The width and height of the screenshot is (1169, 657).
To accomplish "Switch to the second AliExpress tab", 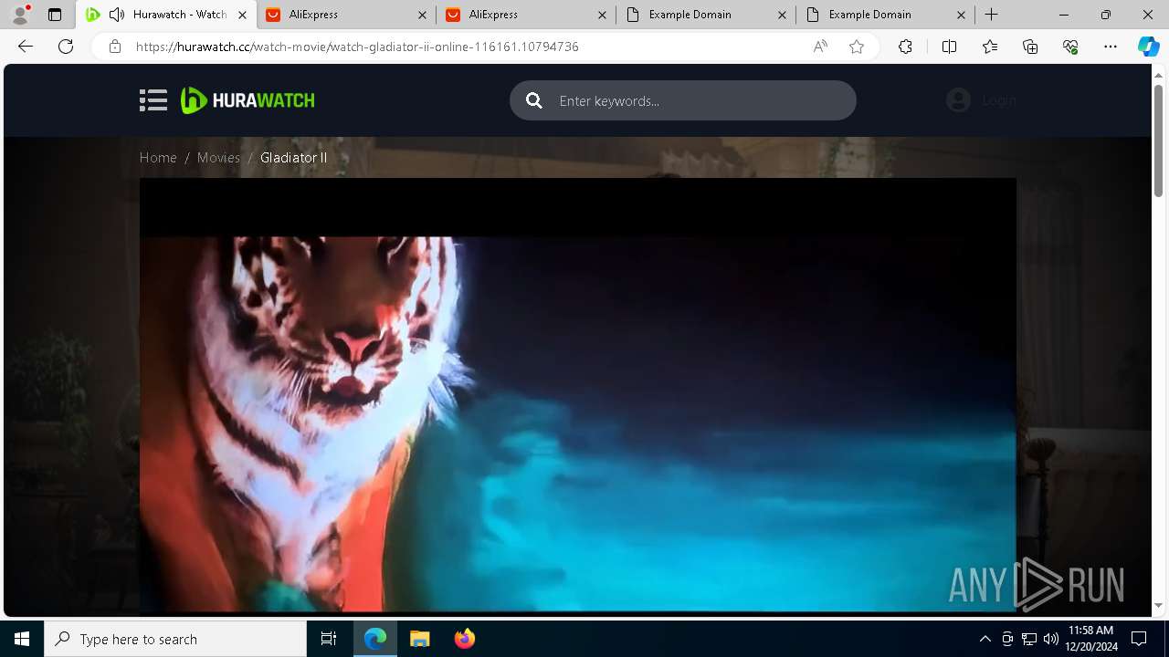I will click(525, 15).
